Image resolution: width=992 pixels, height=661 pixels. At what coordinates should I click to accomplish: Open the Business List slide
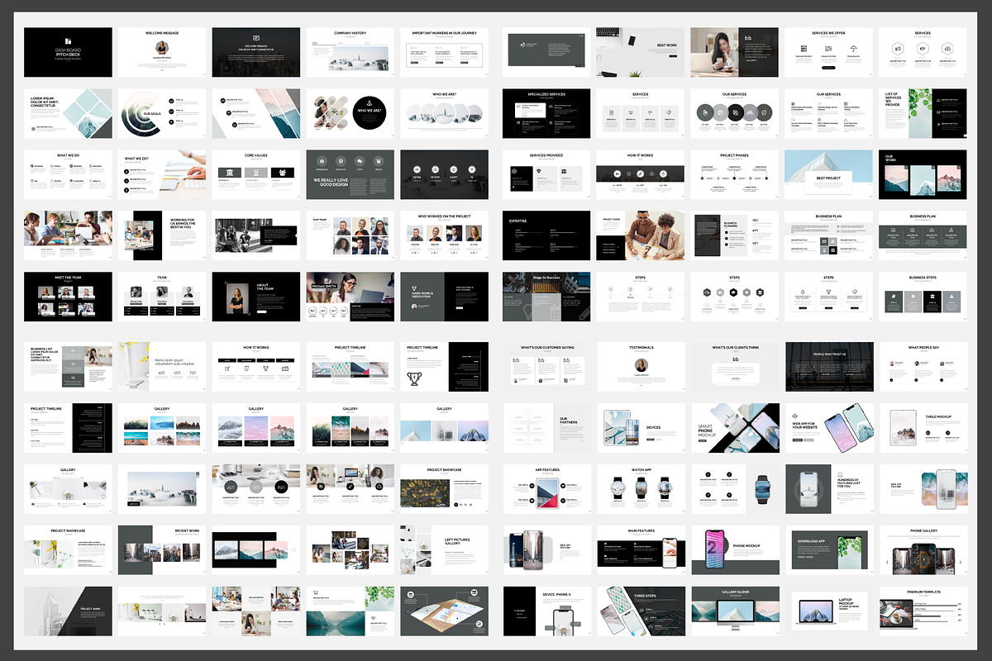[68, 367]
